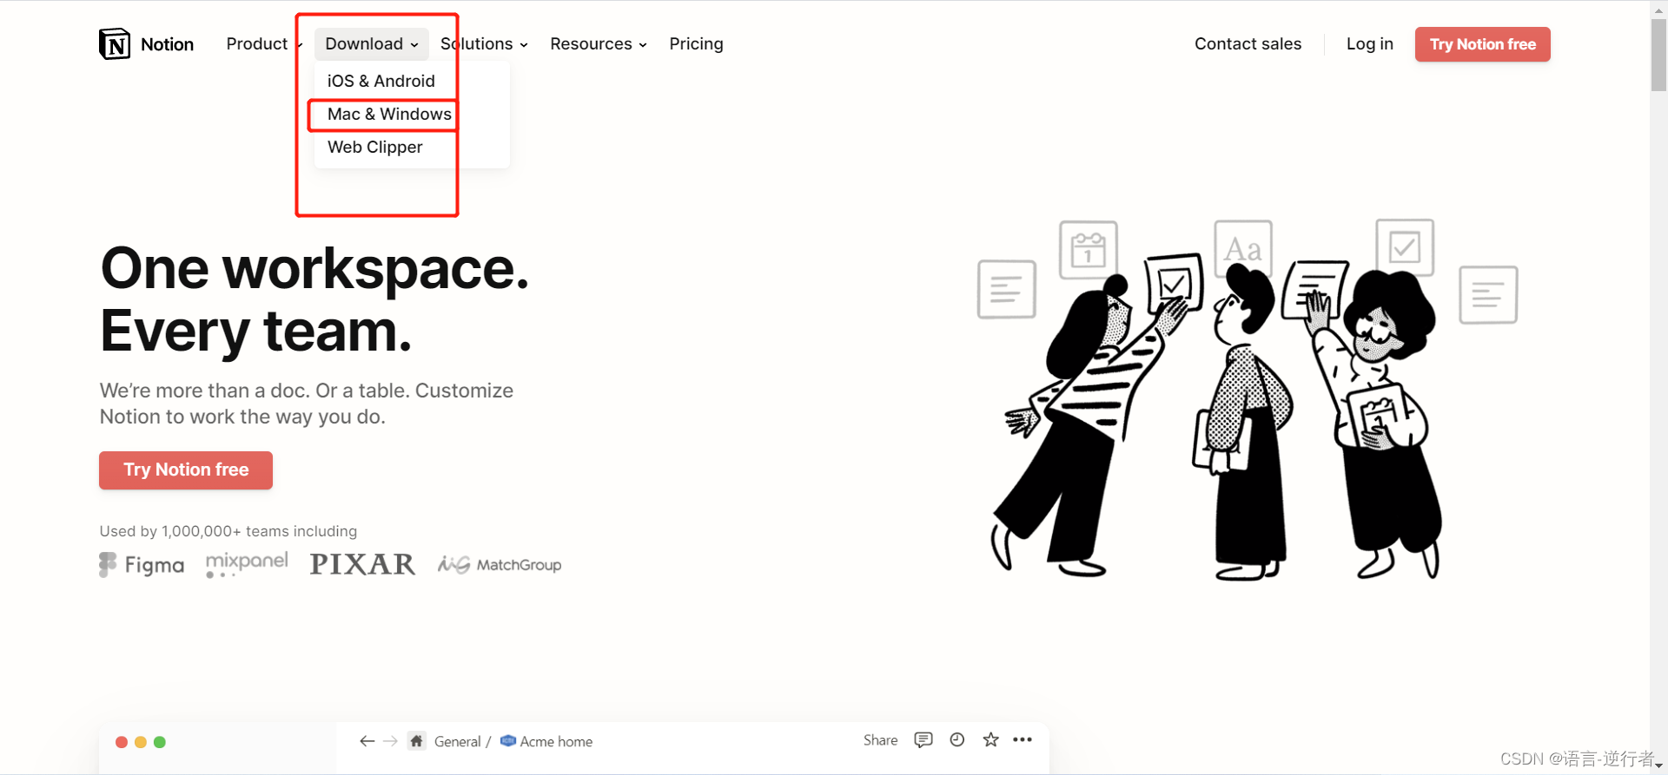Click the Acme home page icon

tap(508, 741)
